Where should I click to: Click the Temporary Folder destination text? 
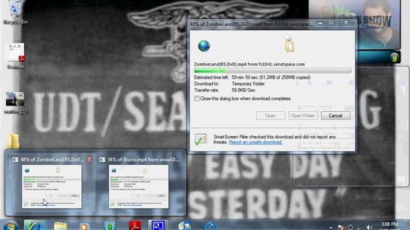point(248,84)
